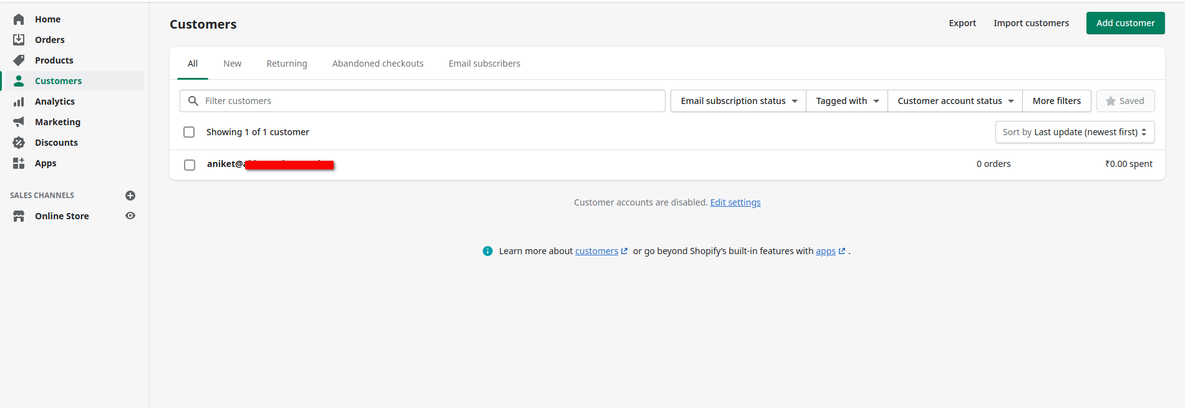Click the Analytics bar chart icon
1185x408 pixels.
[19, 102]
